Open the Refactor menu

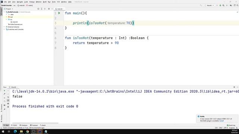click(38, 2)
